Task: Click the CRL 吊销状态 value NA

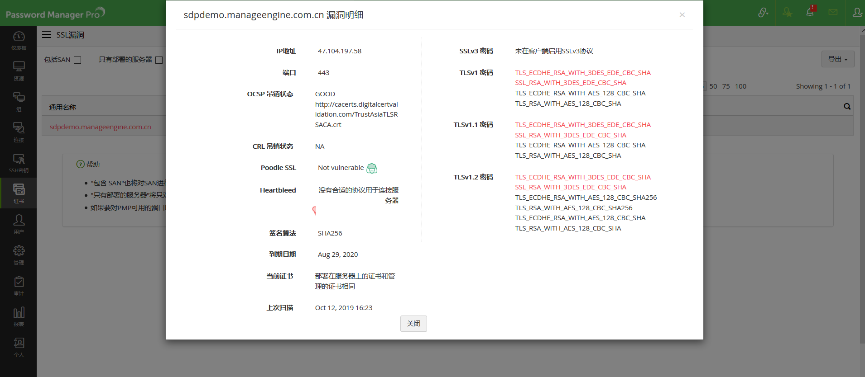Action: [x=320, y=146]
